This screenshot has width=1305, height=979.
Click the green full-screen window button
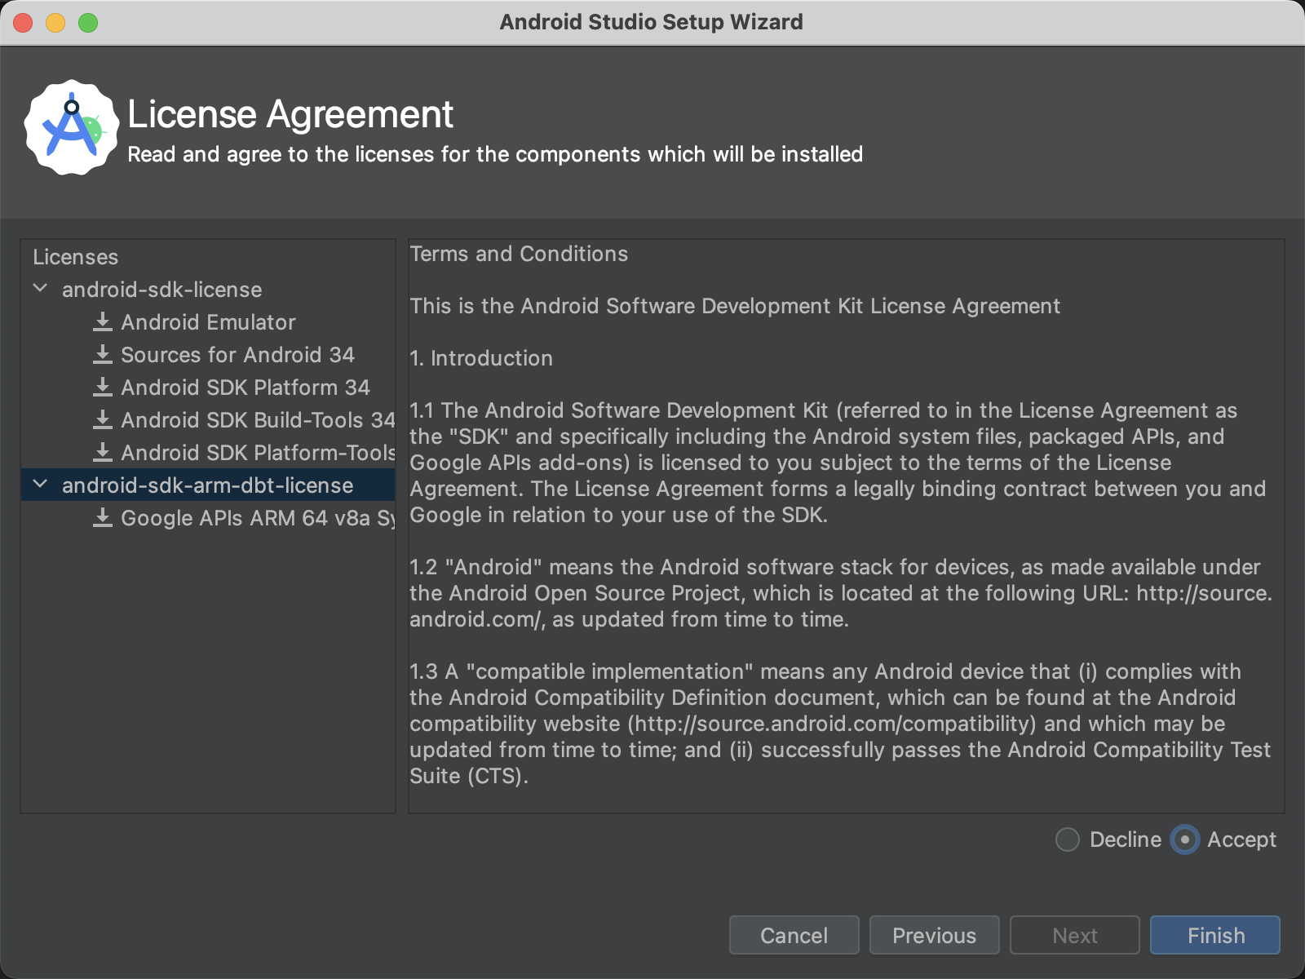click(x=88, y=23)
